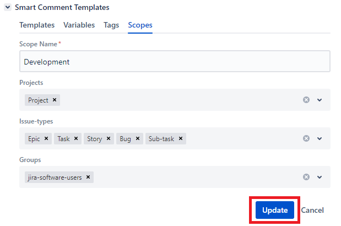Screen dimensions: 341x226
Task: Expand the Projects dropdown
Action: click(320, 100)
